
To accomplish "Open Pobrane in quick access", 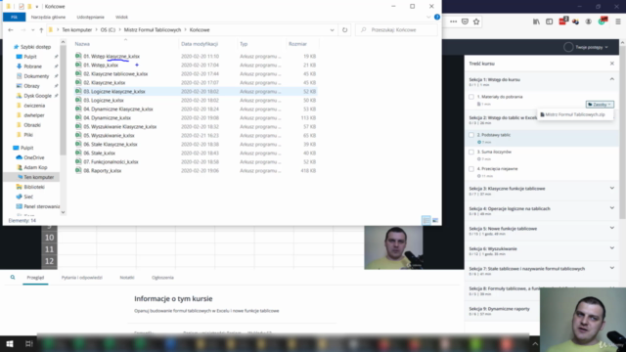I will coord(32,66).
